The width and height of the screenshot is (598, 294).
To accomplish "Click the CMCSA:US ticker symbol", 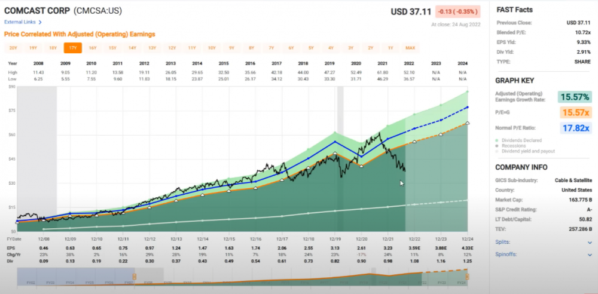I will (x=98, y=11).
